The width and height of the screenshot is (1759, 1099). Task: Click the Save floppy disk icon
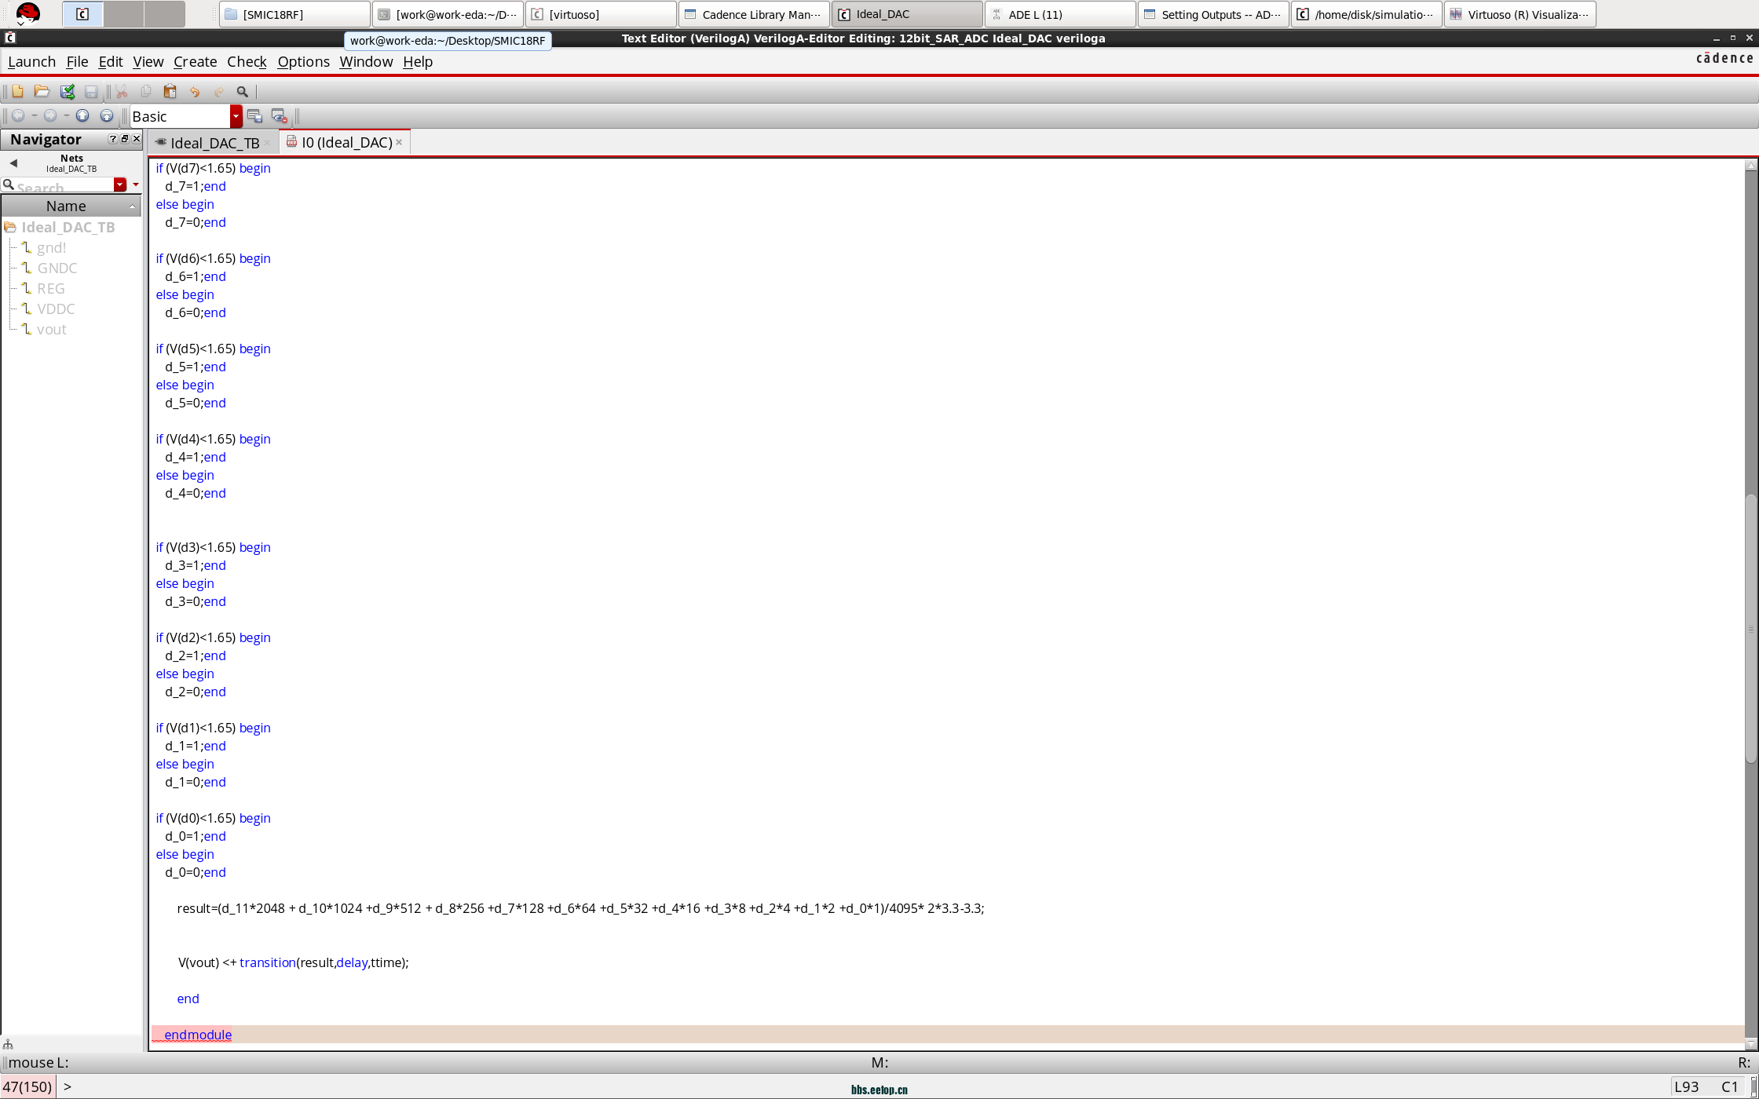click(x=91, y=92)
